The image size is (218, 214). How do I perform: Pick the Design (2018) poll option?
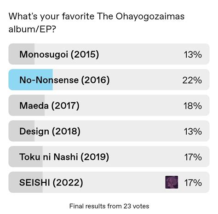109,131
